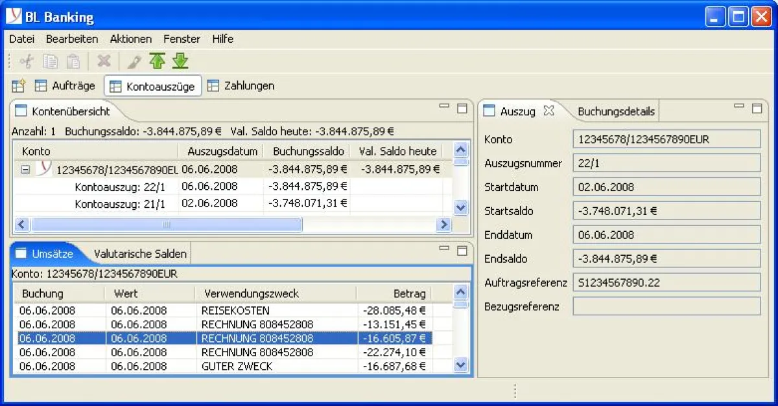The image size is (778, 406).
Task: Open the new perspective icon
Action: pyautogui.click(x=18, y=85)
